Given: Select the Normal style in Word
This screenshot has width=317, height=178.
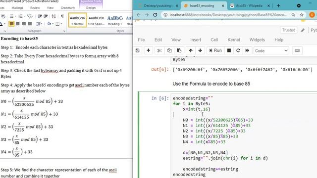Looking at the screenshot, I should [78, 20].
